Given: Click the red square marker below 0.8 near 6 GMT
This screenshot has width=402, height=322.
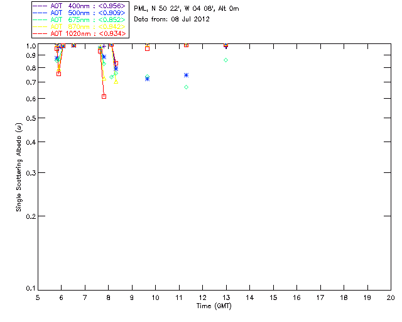Looking at the screenshot, I should click(x=58, y=74).
